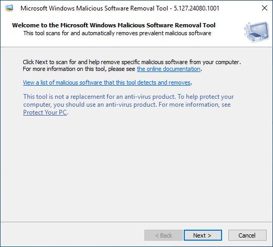Cancel the removal tool wizard
The width and height of the screenshot is (273, 247).
247,235
